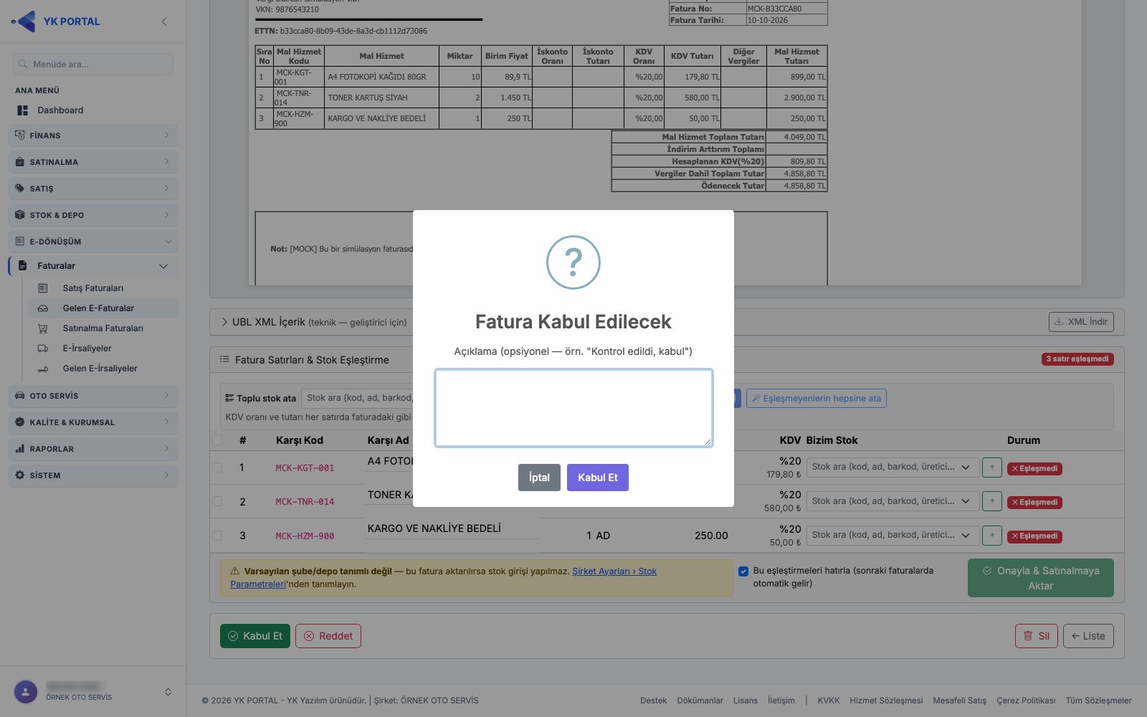This screenshot has width=1147, height=717.
Task: Check the row 3 selection checkbox
Action: coord(217,536)
